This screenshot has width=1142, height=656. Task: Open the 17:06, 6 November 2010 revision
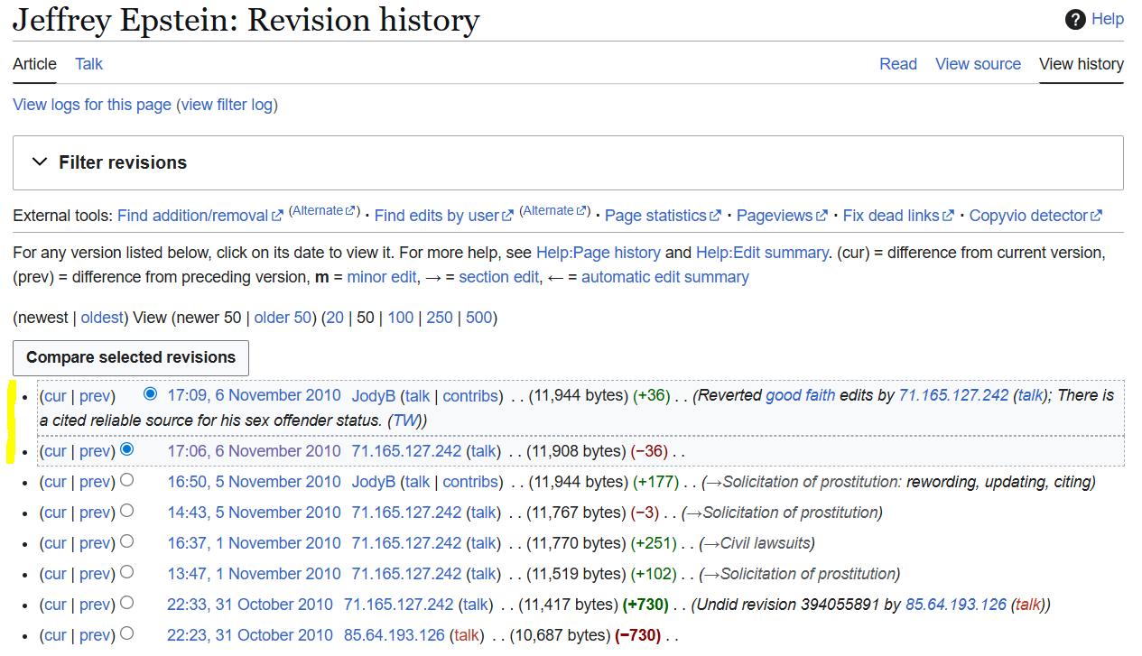click(254, 451)
